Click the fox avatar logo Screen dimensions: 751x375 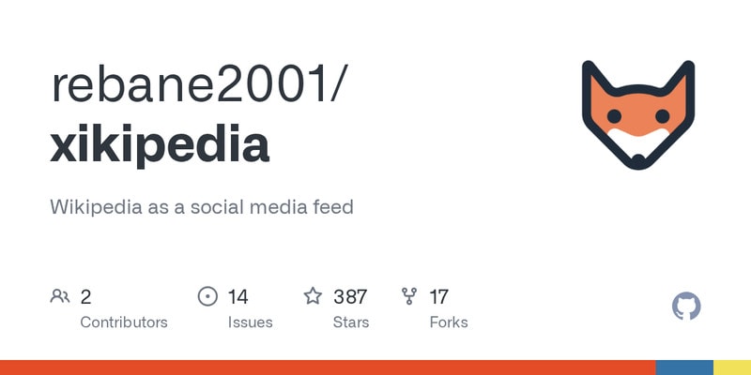(x=637, y=114)
